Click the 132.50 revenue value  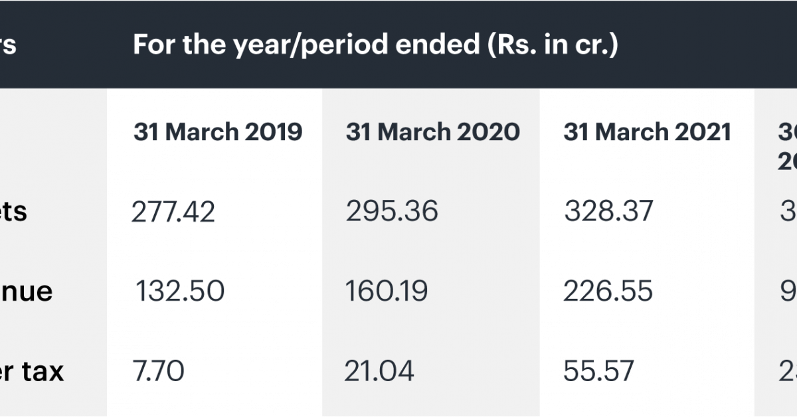click(x=180, y=292)
